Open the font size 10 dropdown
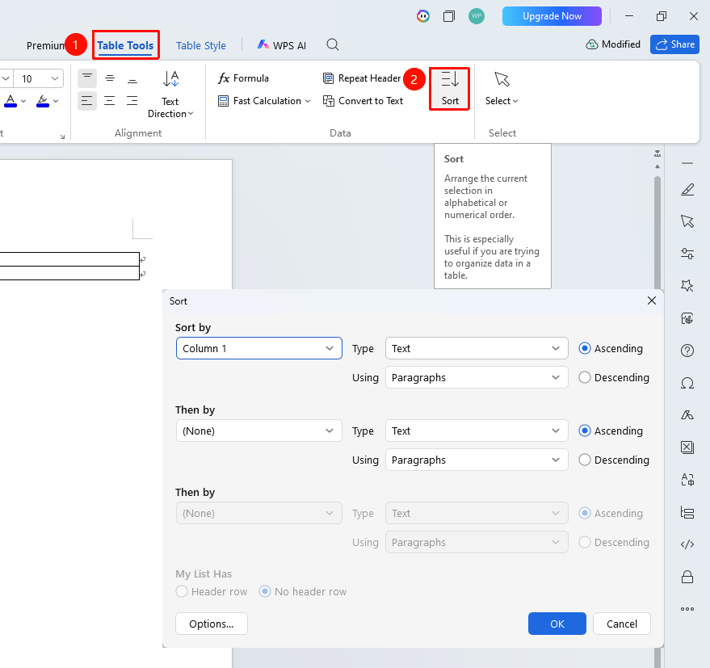710x668 pixels. tap(55, 78)
